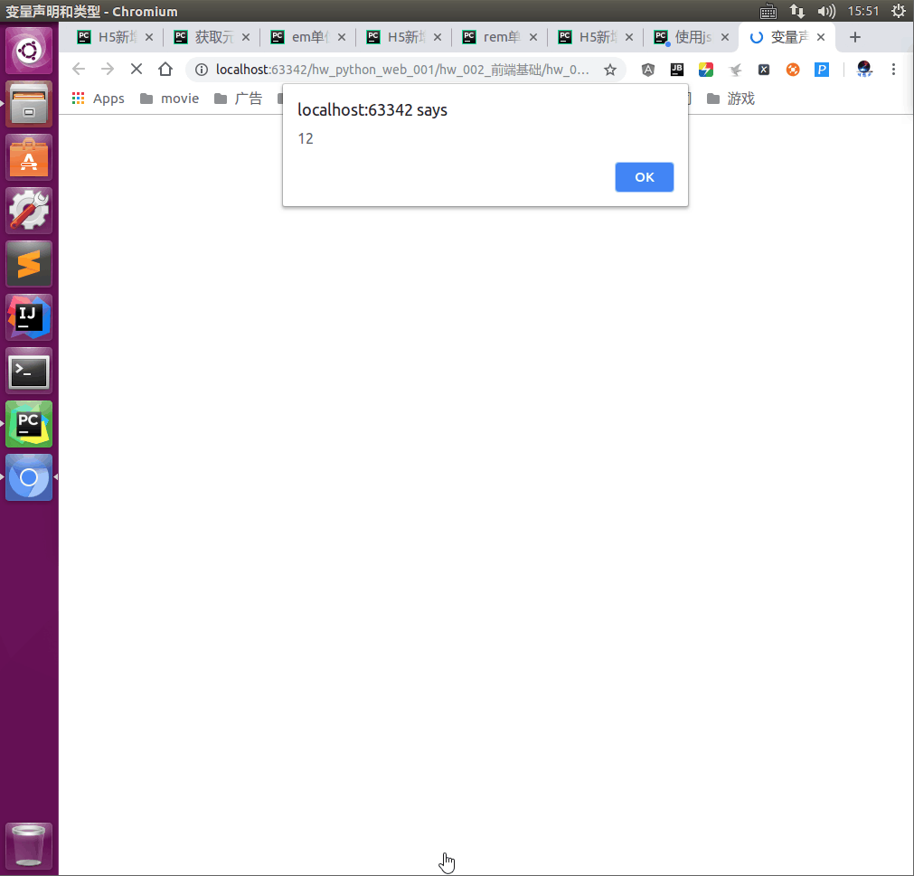Open the Terminal from the launcher

coord(29,371)
